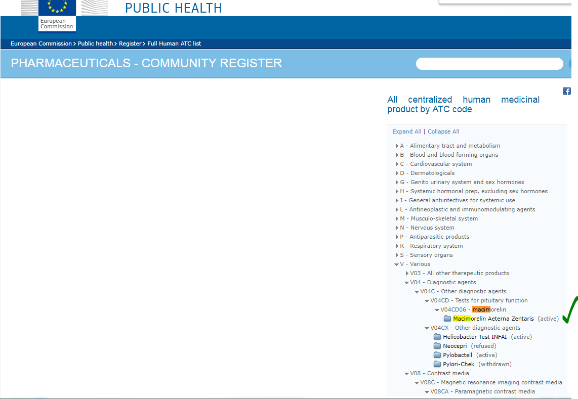Collapse V04CD - Tests for pituitary function
Viewport: 578px width, 399px height.
[x=427, y=301]
